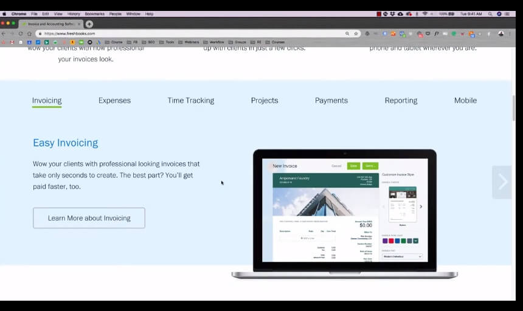This screenshot has width=523, height=311.
Task: Select the Invoice and Accounting Software tab
Action: [x=50, y=24]
